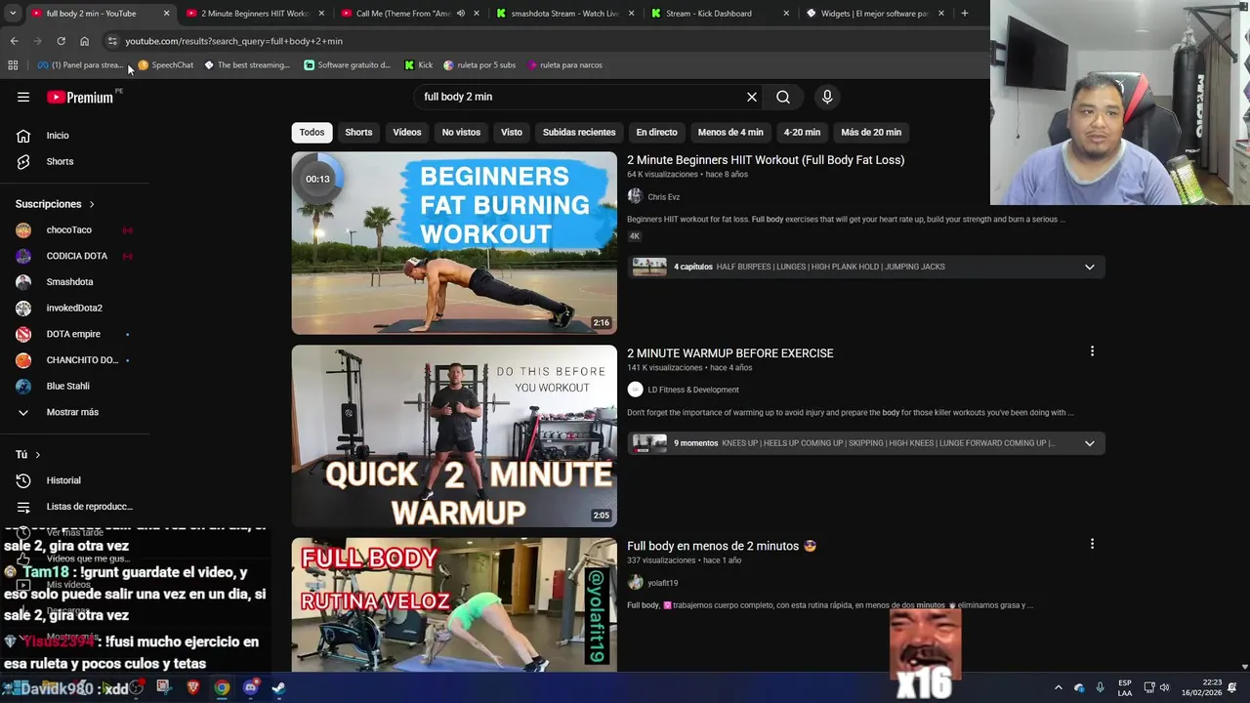Viewport: 1250px width, 703px height.
Task: Switch to Widgets browser tab
Action: tap(875, 14)
